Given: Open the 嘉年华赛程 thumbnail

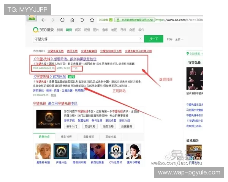Looking at the screenshot, I should pos(134,151).
